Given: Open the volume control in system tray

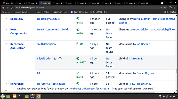Looking at the screenshot, I should (171, 96).
